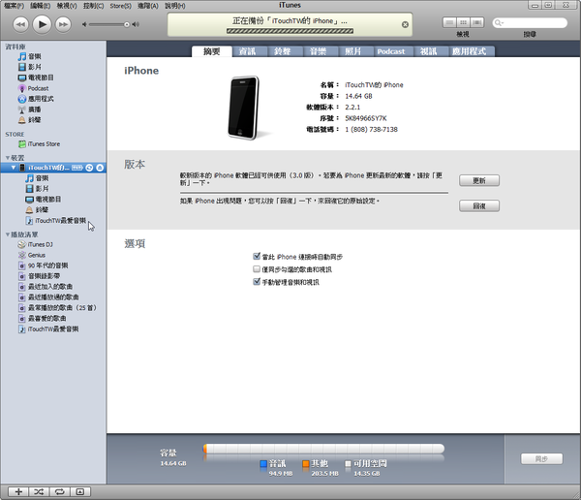
Task: Click the 回復 restore button
Action: coord(479,205)
